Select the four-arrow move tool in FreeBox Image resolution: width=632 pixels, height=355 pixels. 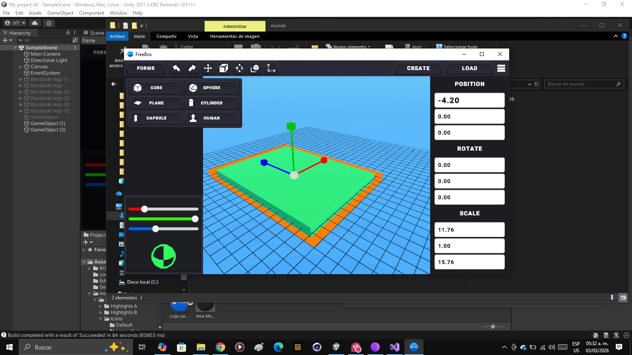(x=208, y=68)
